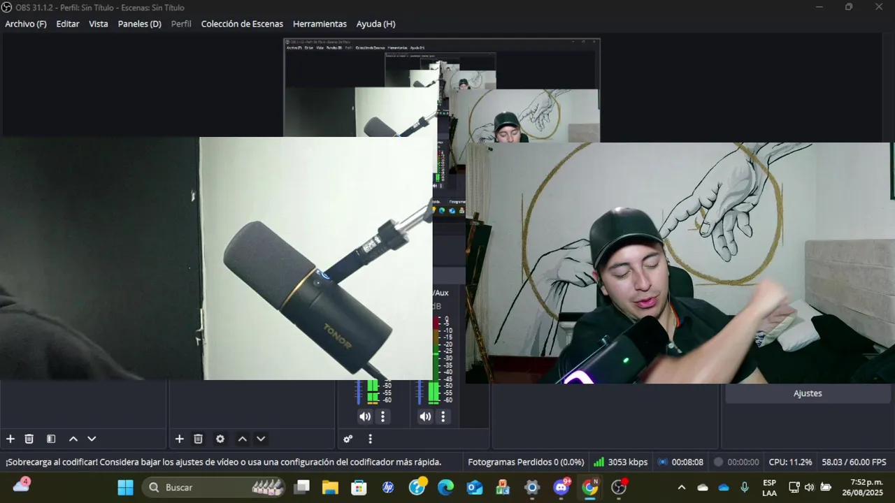This screenshot has height=503, width=895.
Task: Expand hidden system tray icons chevron
Action: tap(682, 487)
